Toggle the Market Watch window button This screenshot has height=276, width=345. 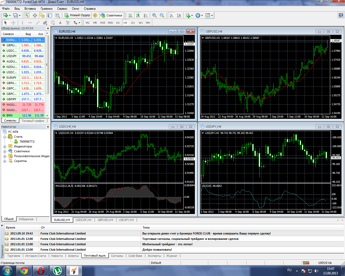click(x=27, y=15)
